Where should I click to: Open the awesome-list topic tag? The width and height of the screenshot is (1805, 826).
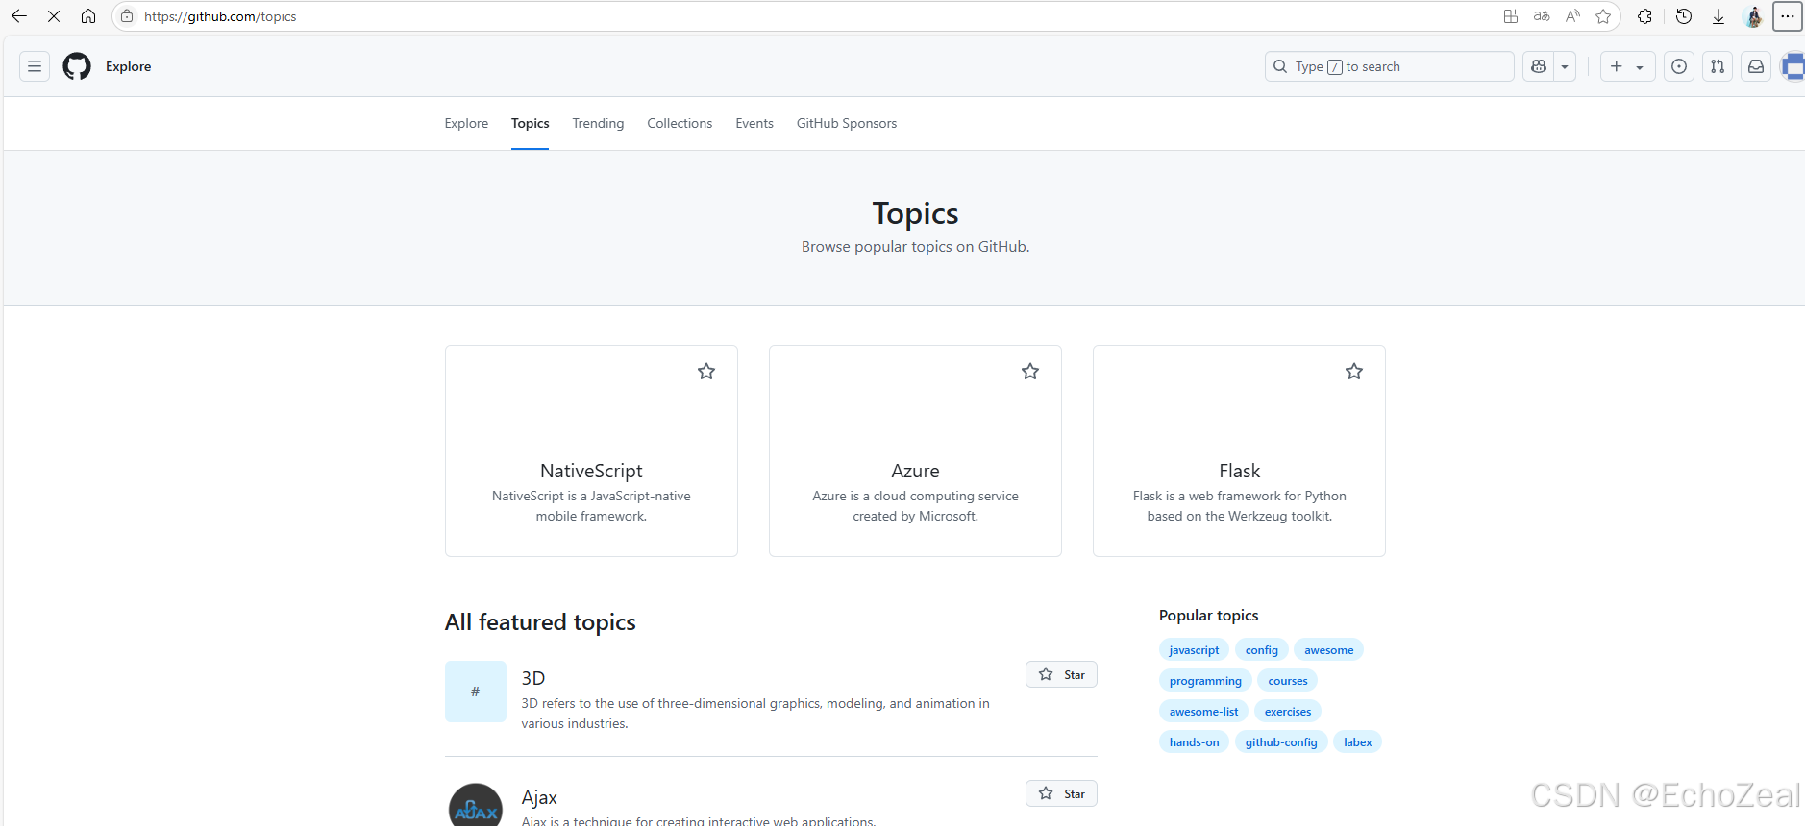pyautogui.click(x=1203, y=712)
